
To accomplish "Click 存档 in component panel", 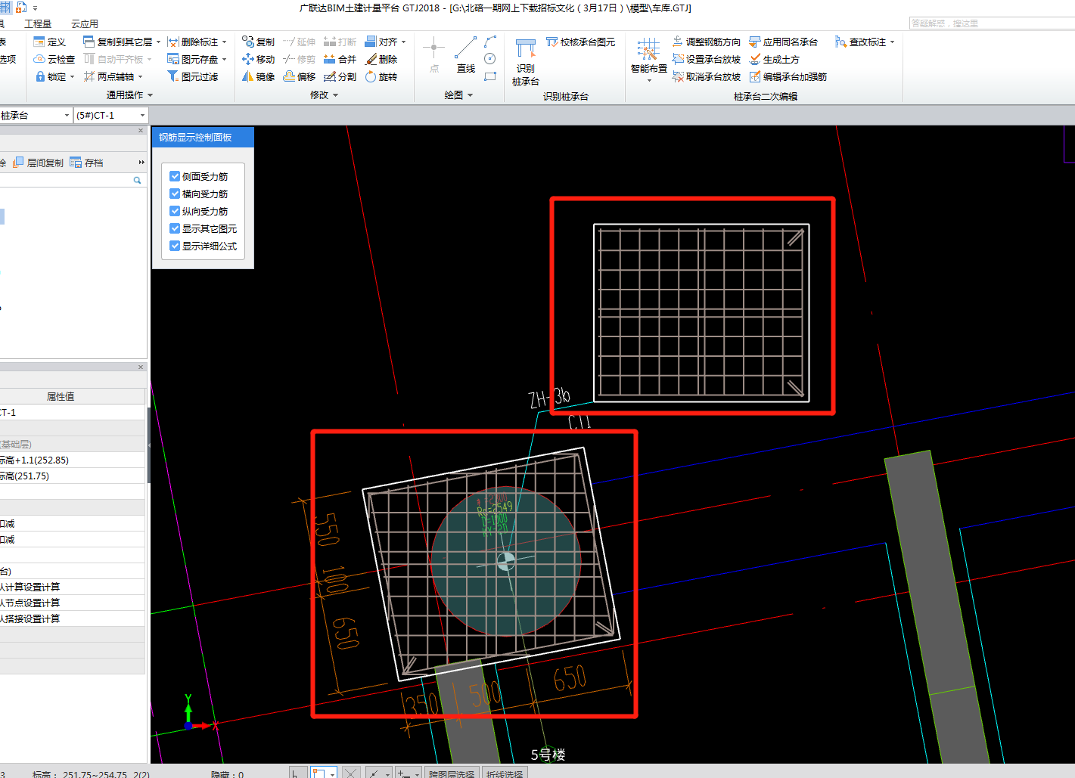I will pos(86,163).
